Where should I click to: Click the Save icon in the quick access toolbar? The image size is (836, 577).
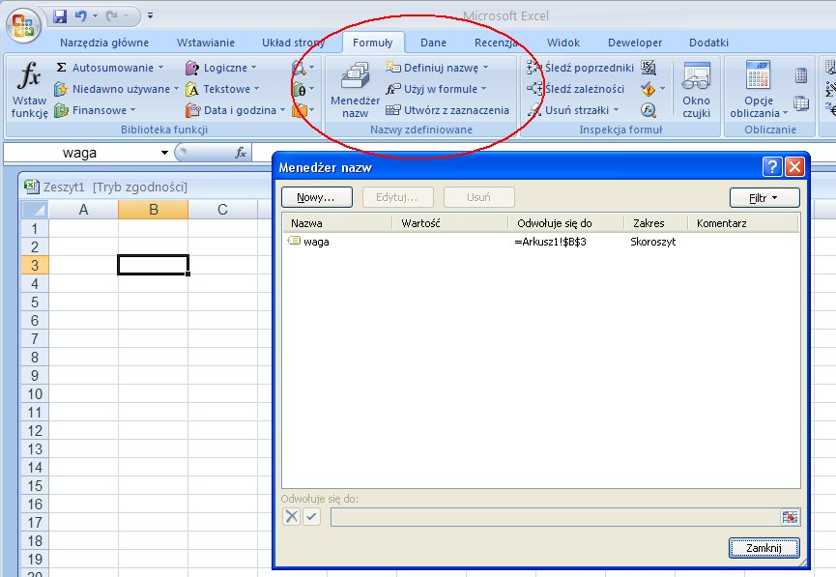pyautogui.click(x=60, y=16)
